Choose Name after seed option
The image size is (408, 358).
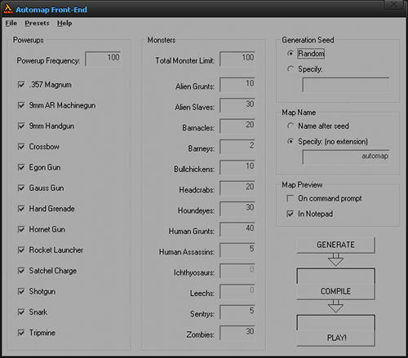290,126
